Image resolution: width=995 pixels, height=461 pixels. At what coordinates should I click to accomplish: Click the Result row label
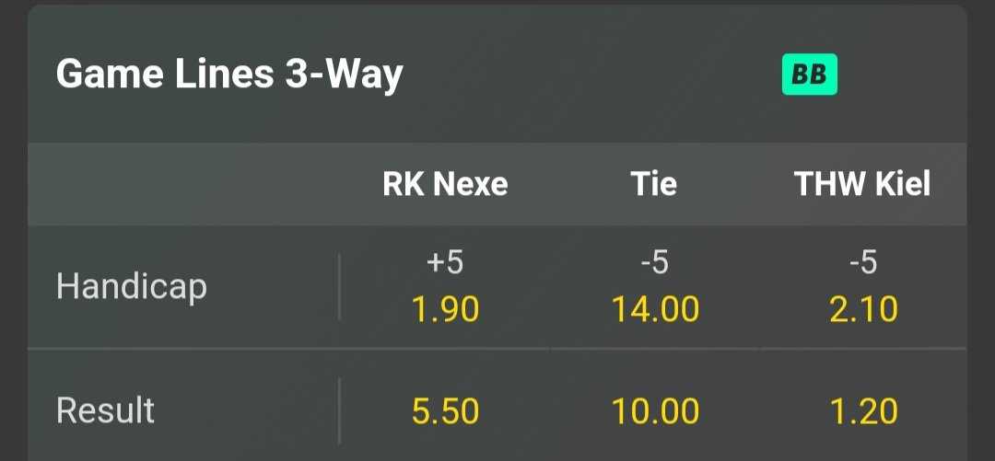105,410
